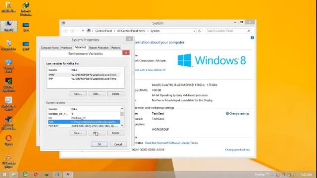The width and height of the screenshot is (317, 178).
Task: Open the Control Panel desktop shortcut
Action: (8, 66)
